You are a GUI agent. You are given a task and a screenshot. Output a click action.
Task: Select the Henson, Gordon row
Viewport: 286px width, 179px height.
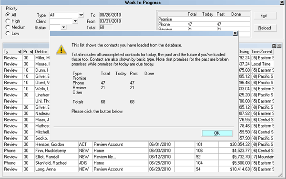138,144
